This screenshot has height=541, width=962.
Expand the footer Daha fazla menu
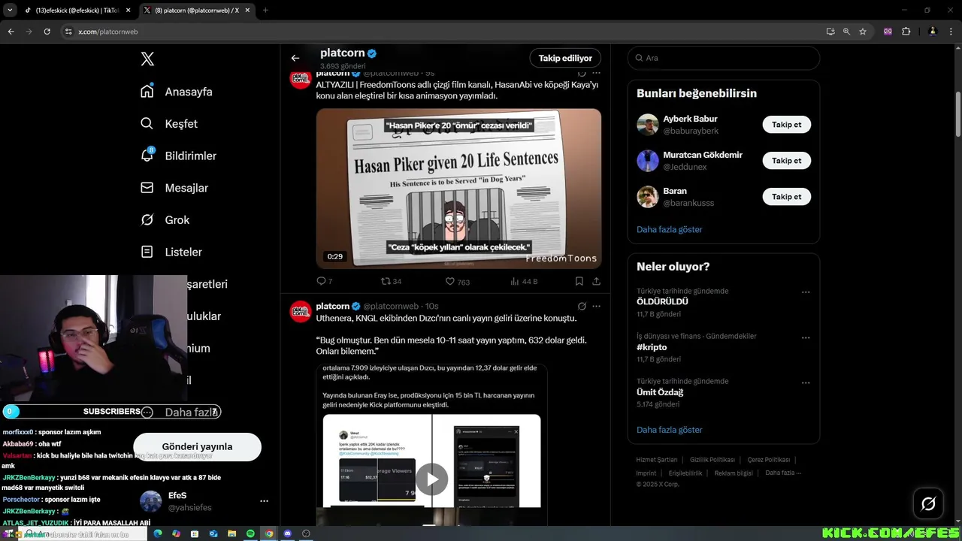(783, 473)
